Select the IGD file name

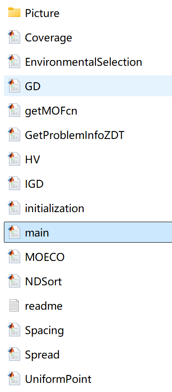point(34,184)
